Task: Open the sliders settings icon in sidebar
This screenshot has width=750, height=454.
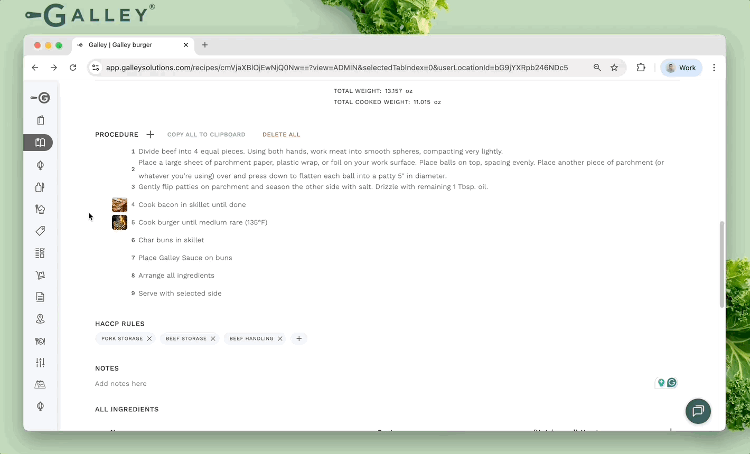Action: [x=40, y=363]
